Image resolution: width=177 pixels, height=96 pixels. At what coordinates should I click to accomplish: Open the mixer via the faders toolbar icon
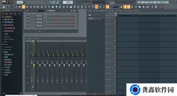[45, 7]
